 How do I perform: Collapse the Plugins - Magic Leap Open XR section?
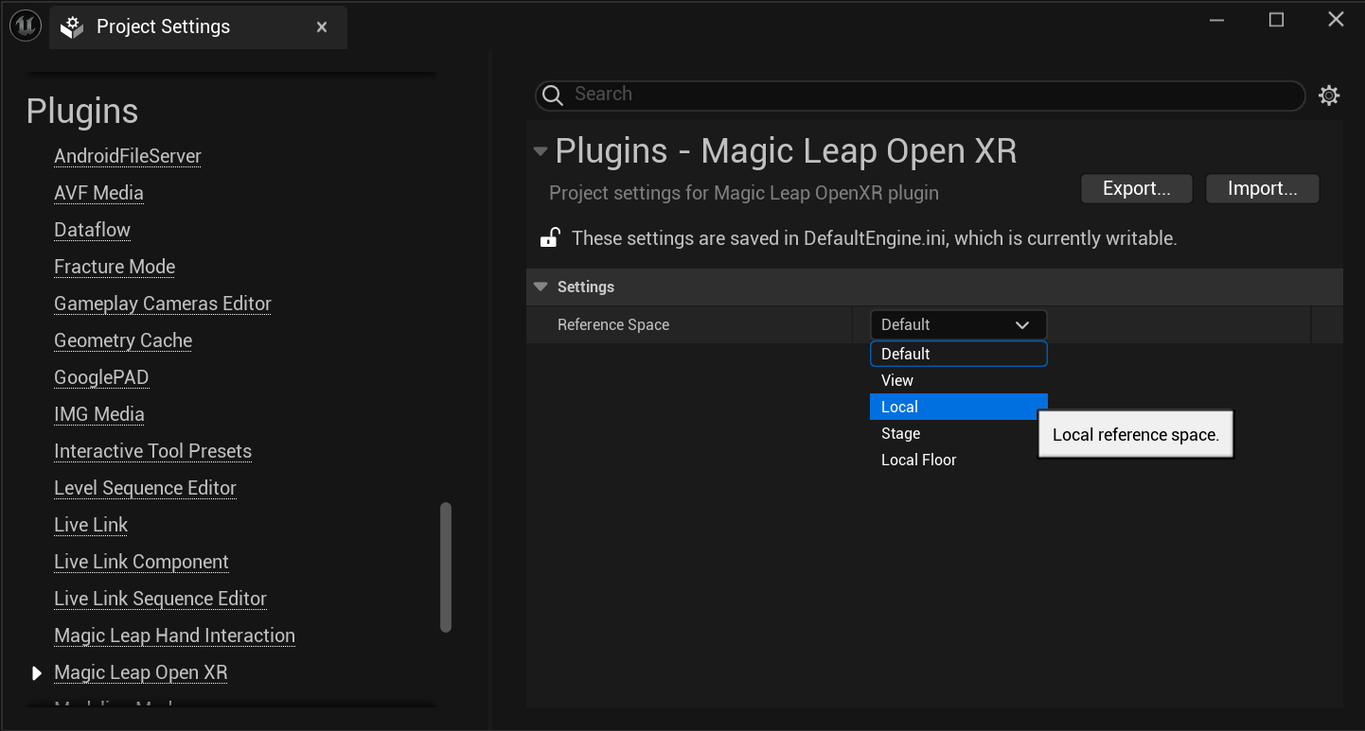click(x=540, y=150)
